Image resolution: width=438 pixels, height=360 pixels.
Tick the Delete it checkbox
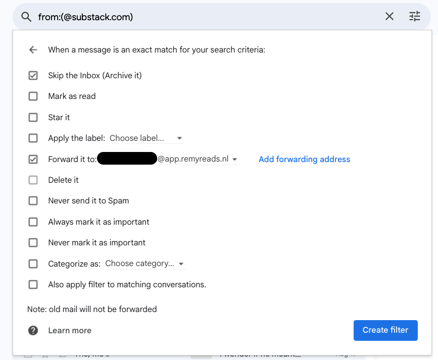pyautogui.click(x=33, y=180)
